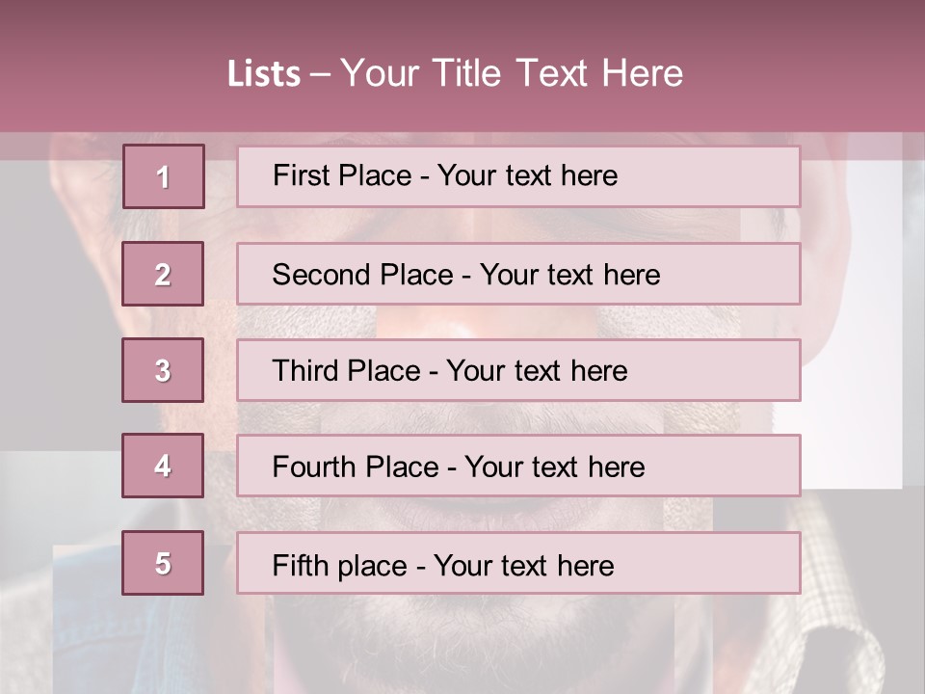Click the number 1 box
This screenshot has height=694, width=925.
(x=163, y=176)
